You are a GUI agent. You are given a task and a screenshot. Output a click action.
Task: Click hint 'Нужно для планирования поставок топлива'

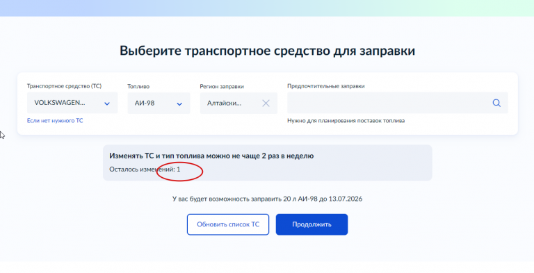coord(346,120)
